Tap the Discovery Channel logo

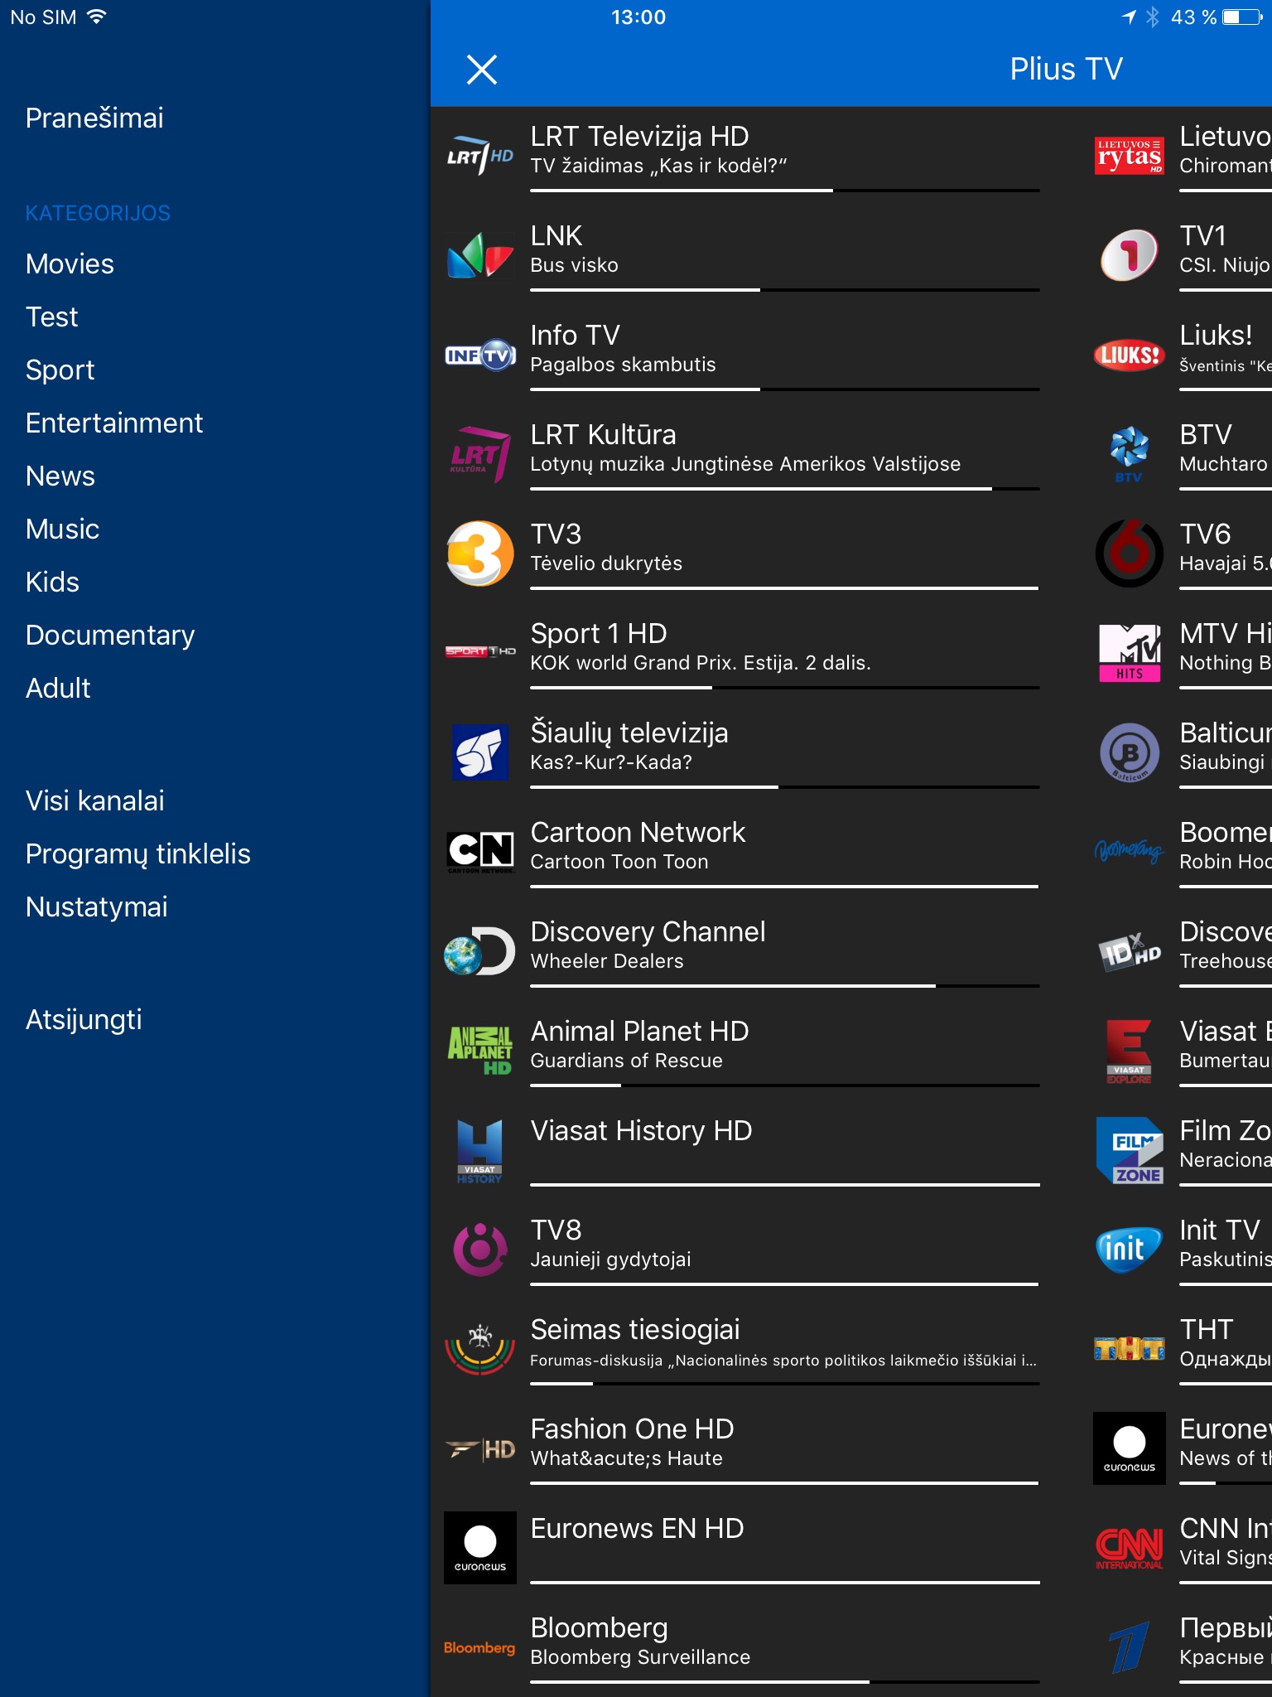[480, 951]
